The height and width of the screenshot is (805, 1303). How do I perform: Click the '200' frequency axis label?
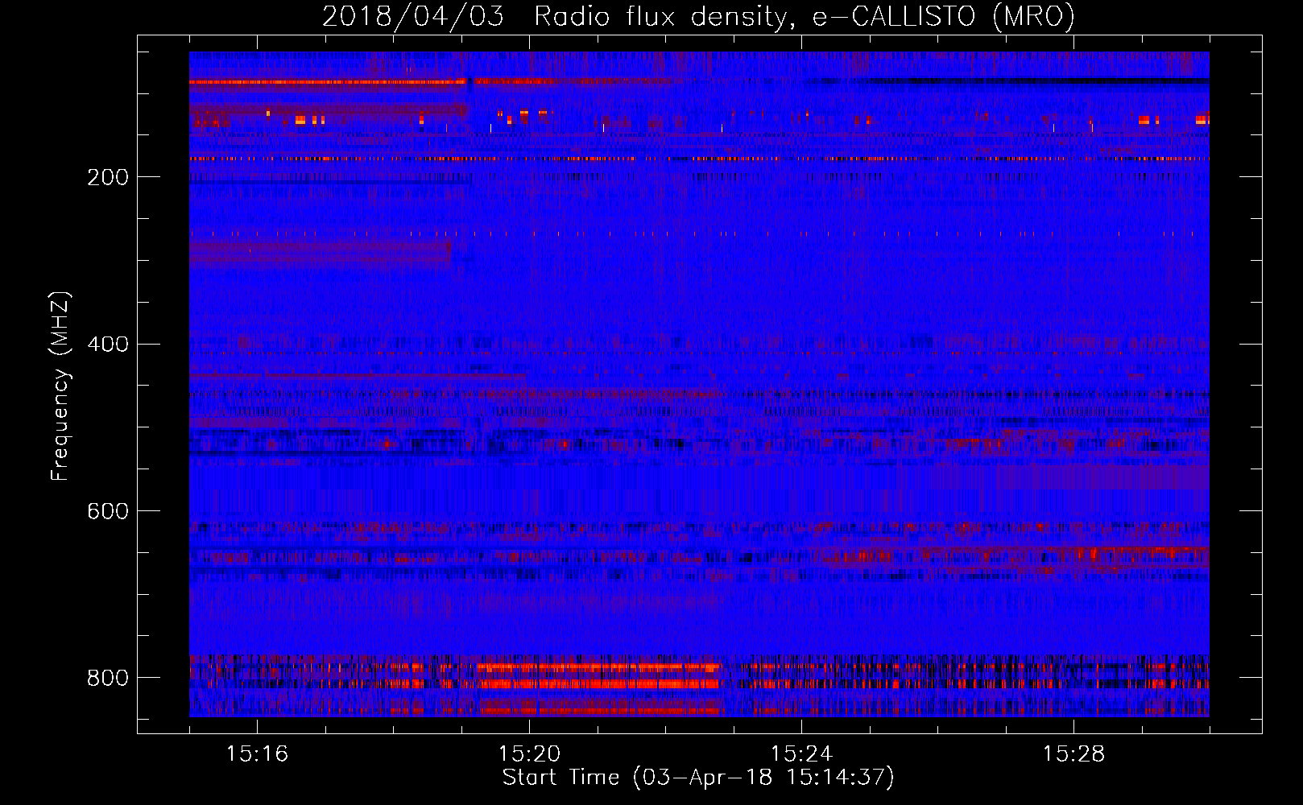click(x=107, y=177)
